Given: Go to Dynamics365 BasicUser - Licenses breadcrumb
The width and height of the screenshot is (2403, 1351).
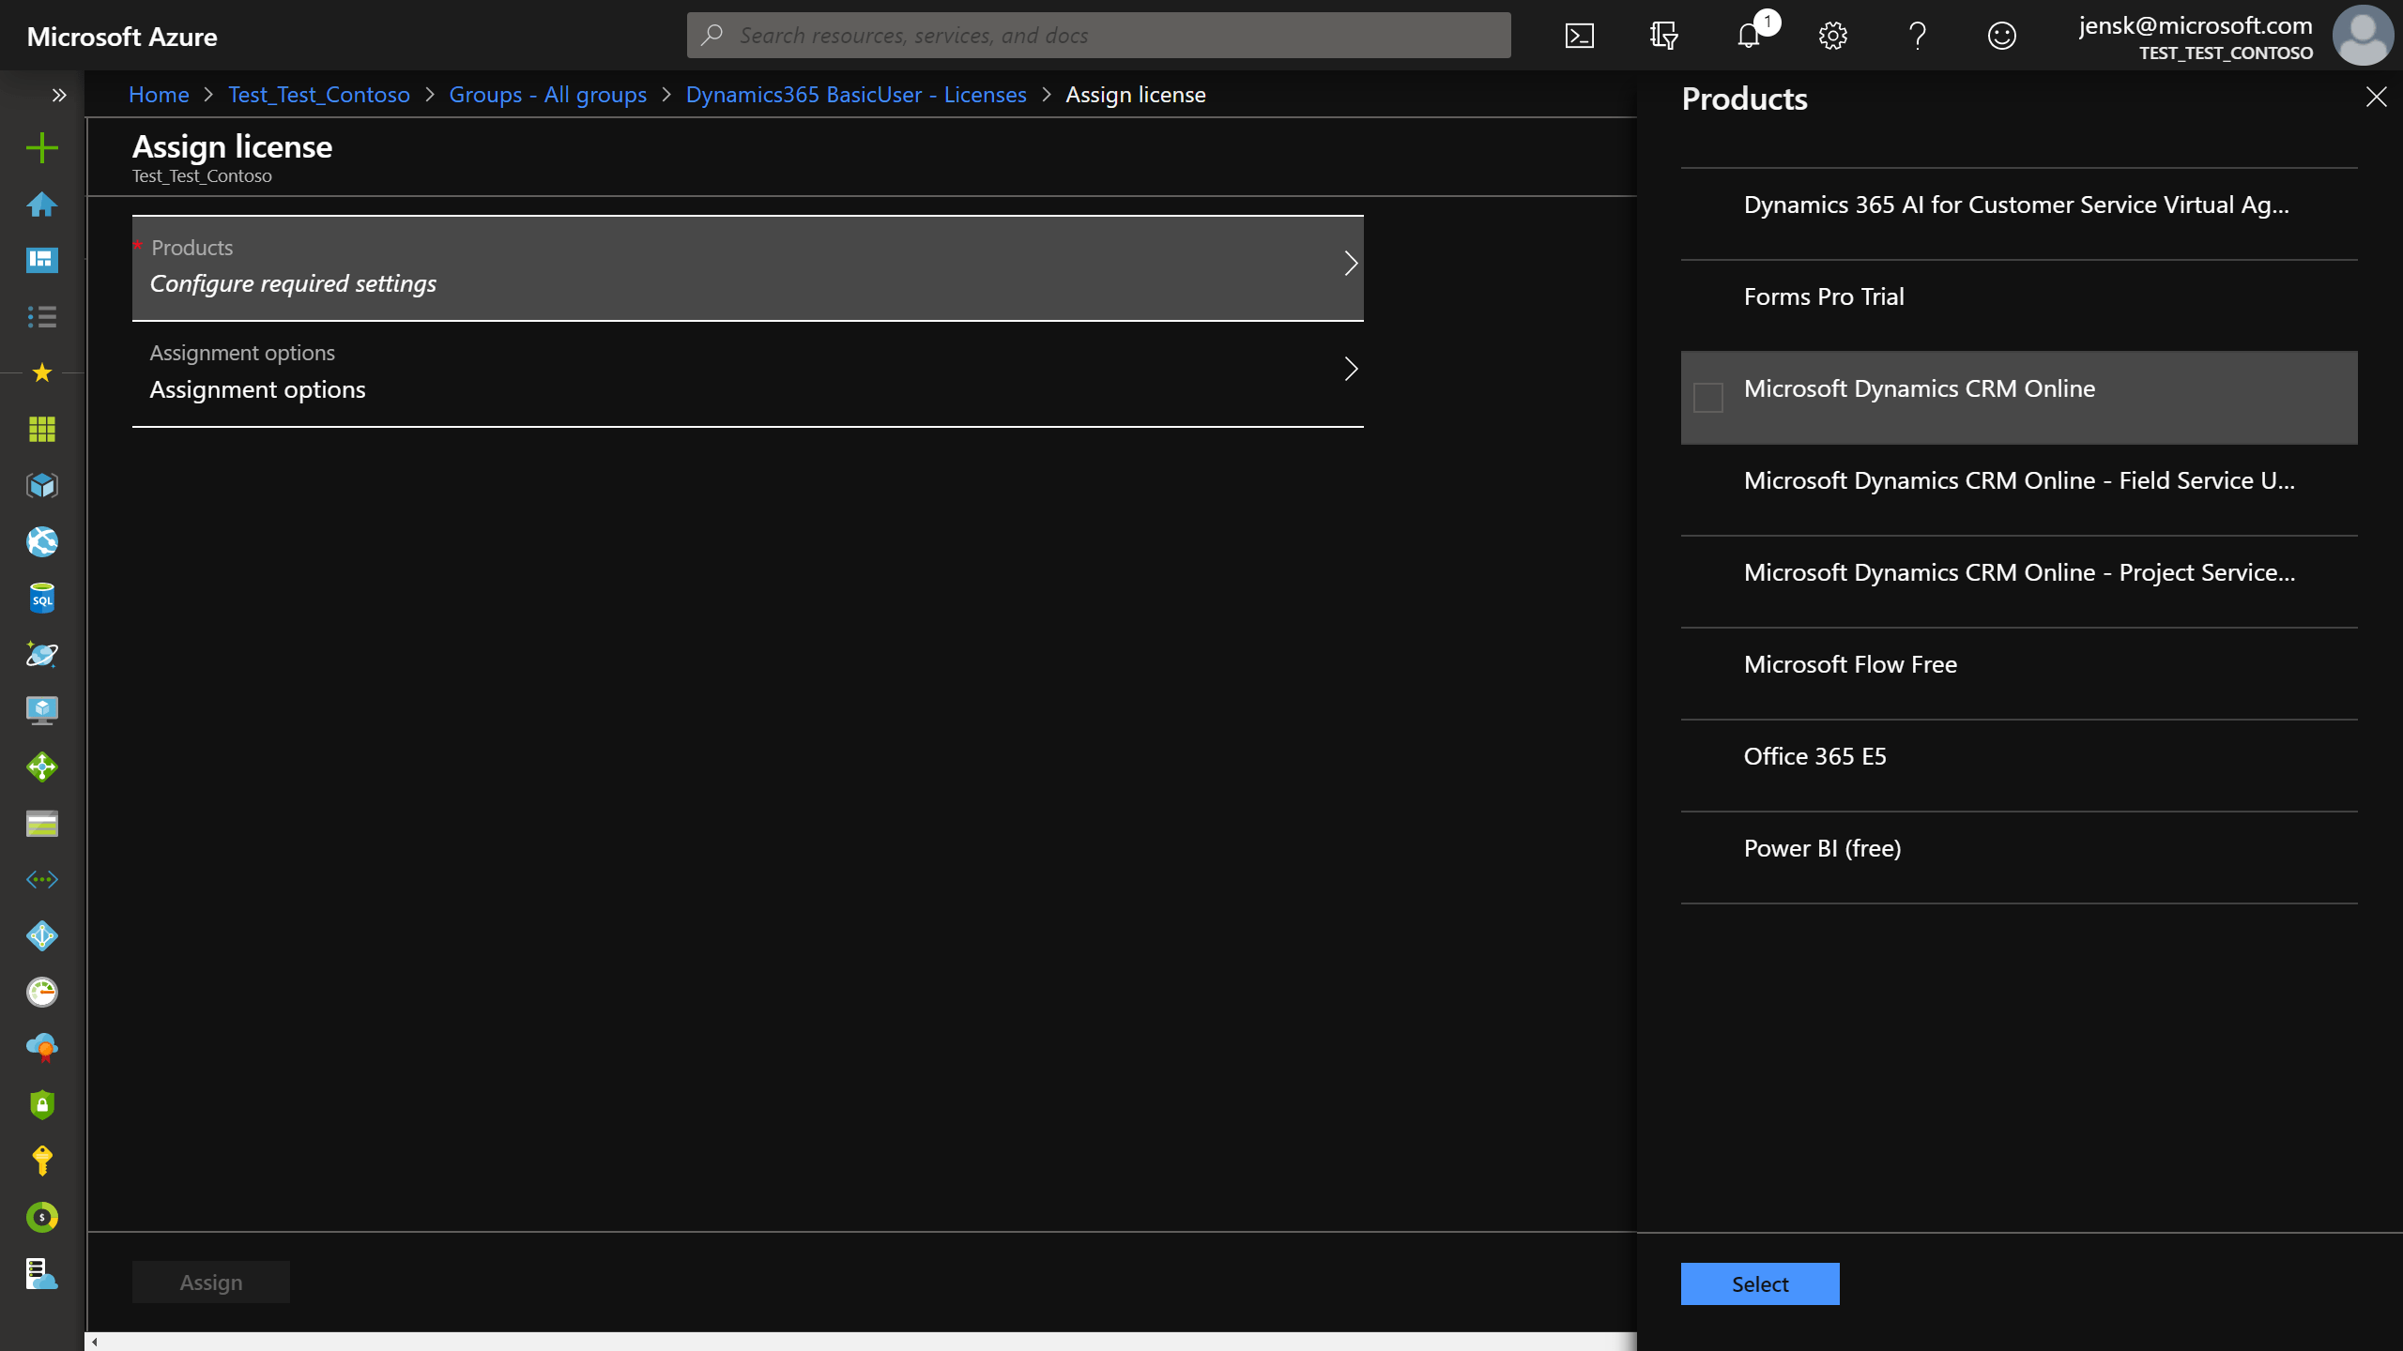Looking at the screenshot, I should point(856,95).
